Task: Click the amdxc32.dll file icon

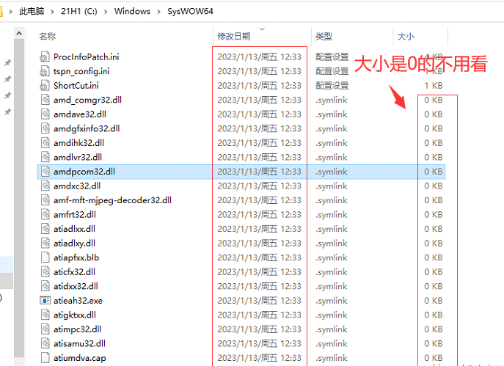Action: point(45,186)
